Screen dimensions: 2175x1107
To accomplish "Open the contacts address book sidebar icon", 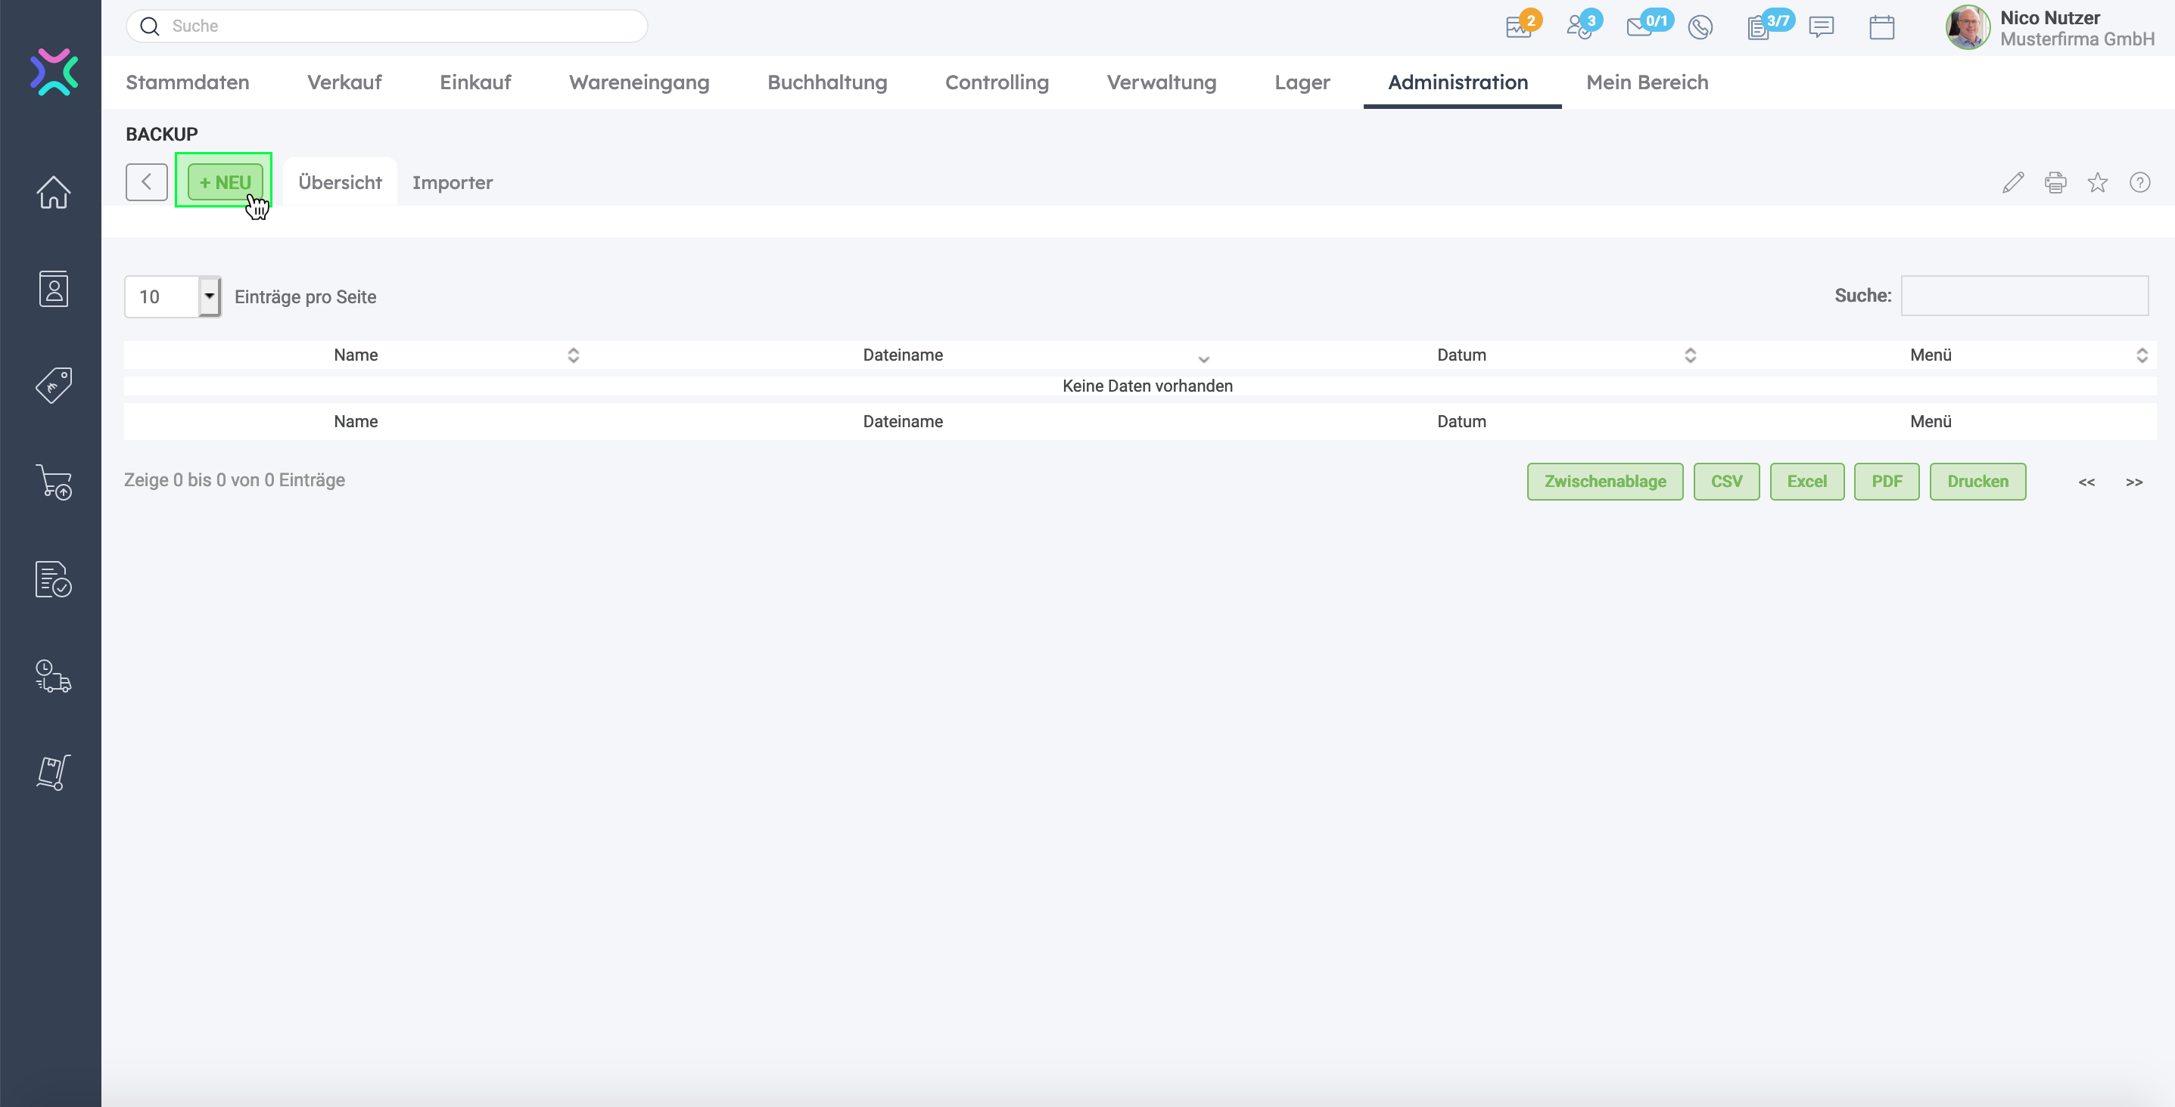I will pyautogui.click(x=53, y=289).
